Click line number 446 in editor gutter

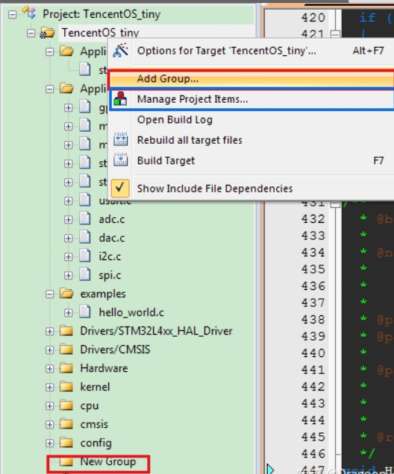coord(313,454)
